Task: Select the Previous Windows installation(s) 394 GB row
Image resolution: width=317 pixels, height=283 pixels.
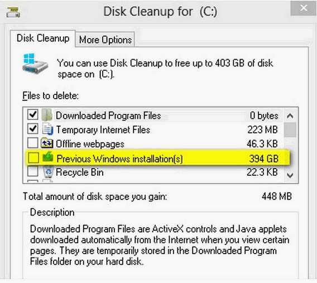Action: click(x=158, y=158)
